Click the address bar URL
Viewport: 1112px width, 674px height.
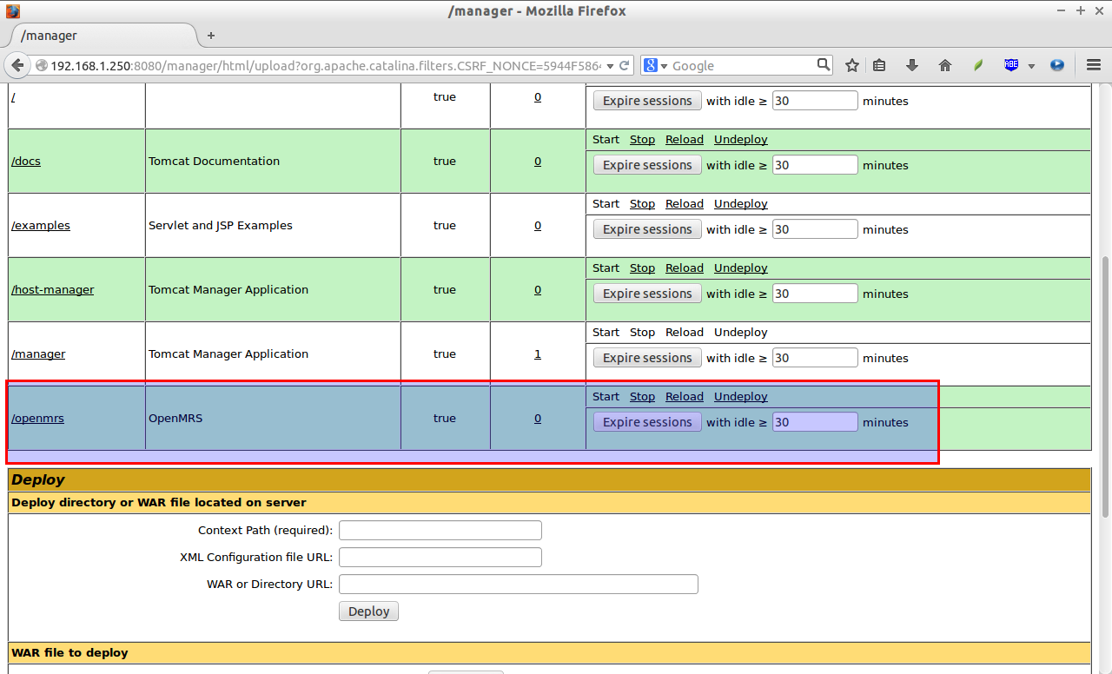[326, 65]
